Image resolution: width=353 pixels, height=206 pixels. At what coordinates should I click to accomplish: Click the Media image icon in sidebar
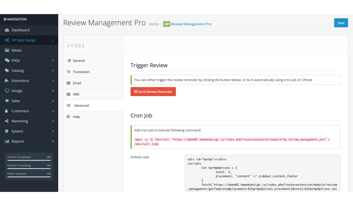(7, 50)
